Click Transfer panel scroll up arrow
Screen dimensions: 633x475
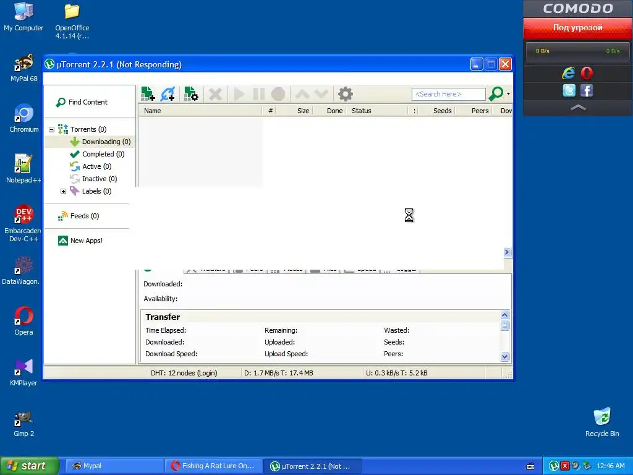click(504, 315)
